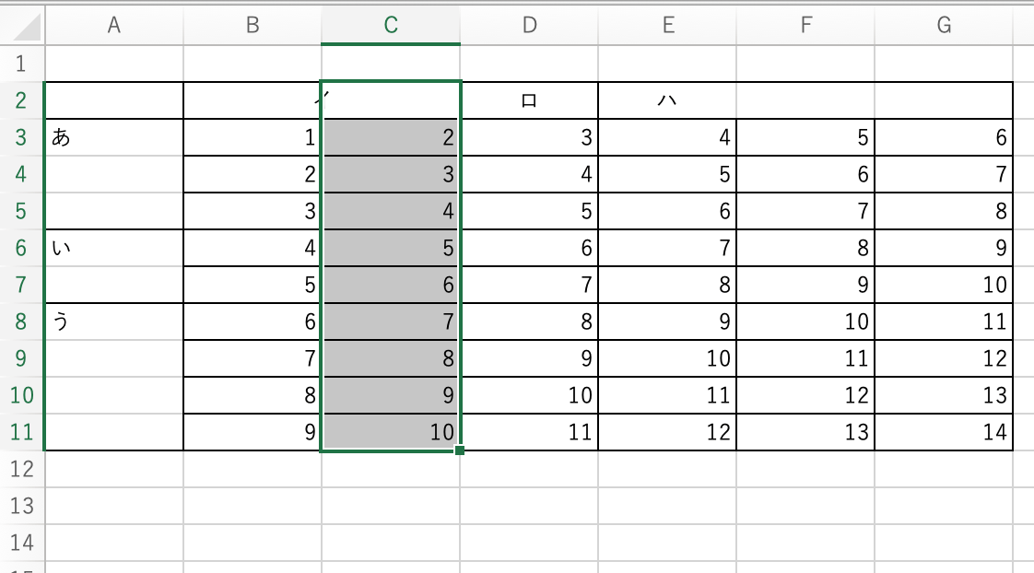Click the Select All corner triangle
Image resolution: width=1034 pixels, height=573 pixels.
pos(26,28)
